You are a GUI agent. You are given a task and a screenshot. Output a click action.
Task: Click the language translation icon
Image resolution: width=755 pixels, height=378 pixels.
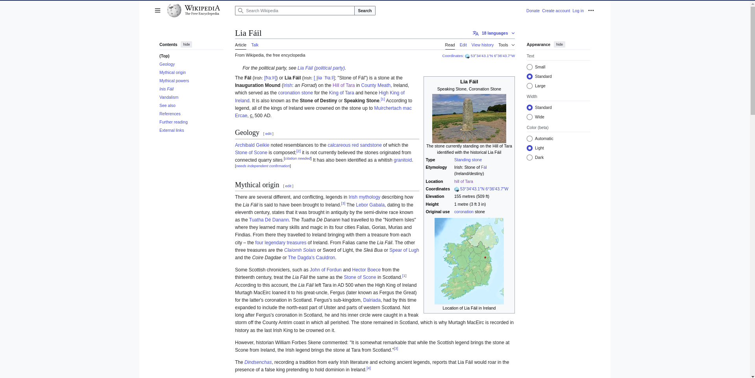[x=476, y=33]
